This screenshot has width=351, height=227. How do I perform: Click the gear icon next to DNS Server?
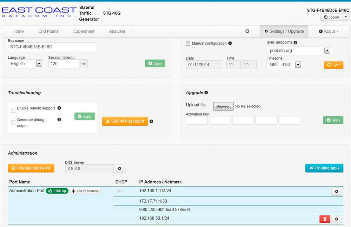pos(119,169)
